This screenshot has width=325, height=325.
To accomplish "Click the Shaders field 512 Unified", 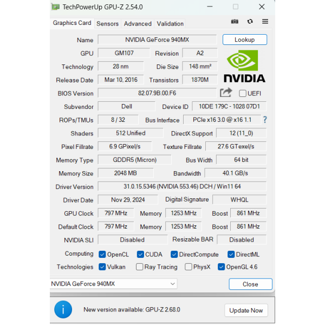I will pos(131,133).
